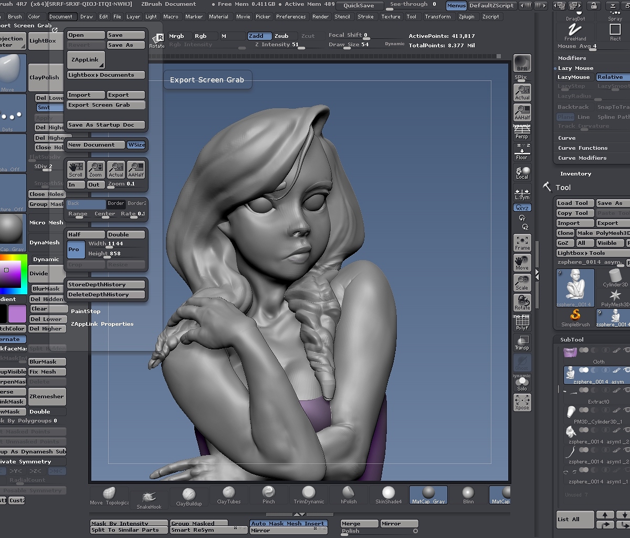The image size is (630, 538).
Task: Click the purple secondary color swatch
Action: pyautogui.click(x=17, y=314)
